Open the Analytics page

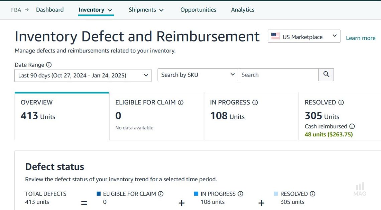coord(243,10)
